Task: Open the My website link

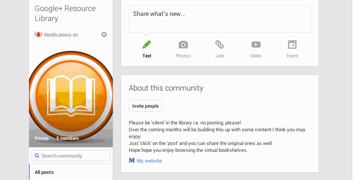Action: [x=149, y=161]
